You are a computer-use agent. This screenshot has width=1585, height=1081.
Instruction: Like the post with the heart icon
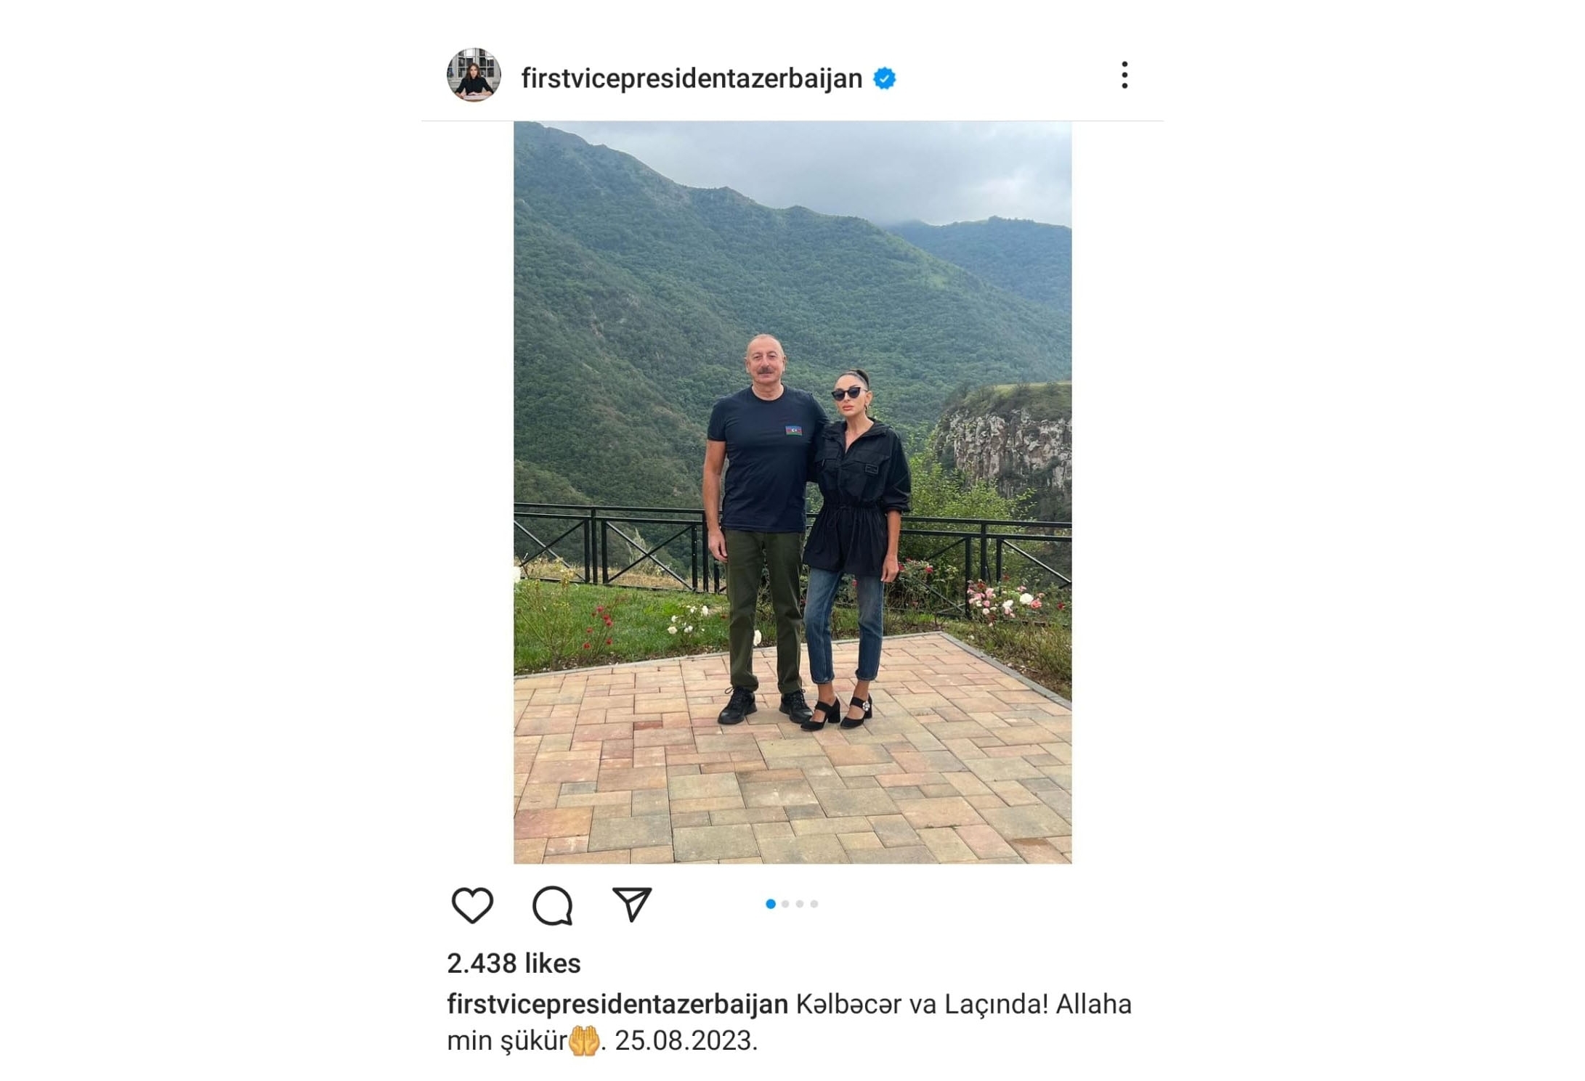point(472,905)
